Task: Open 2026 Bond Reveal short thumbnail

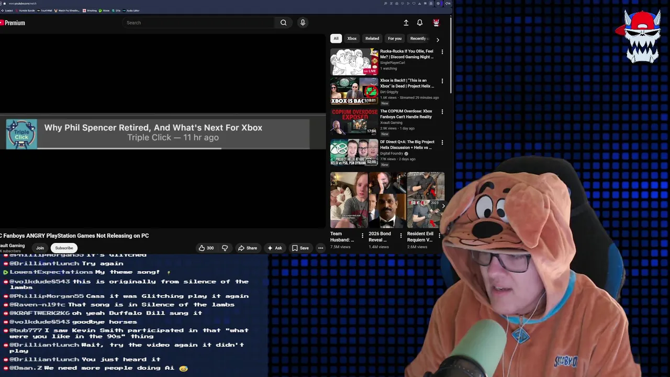Action: [387, 200]
